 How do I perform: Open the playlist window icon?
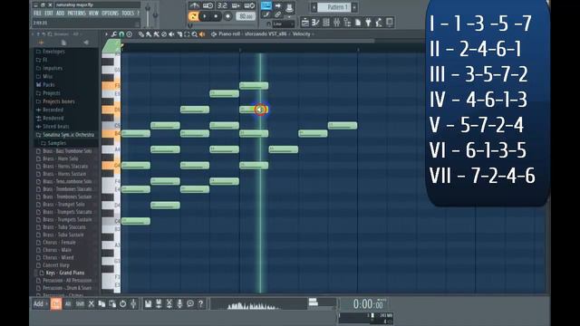[x=305, y=23]
